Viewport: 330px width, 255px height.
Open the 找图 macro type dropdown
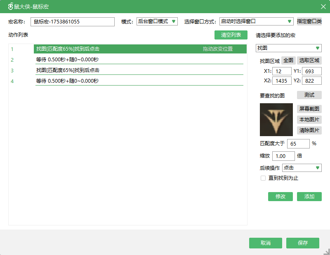tap(288, 48)
